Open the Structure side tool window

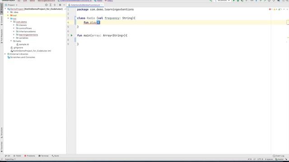[2, 133]
